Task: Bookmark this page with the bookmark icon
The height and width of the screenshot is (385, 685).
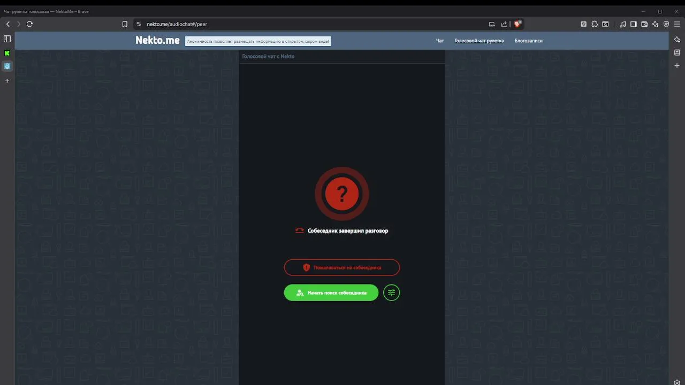Action: click(125, 24)
